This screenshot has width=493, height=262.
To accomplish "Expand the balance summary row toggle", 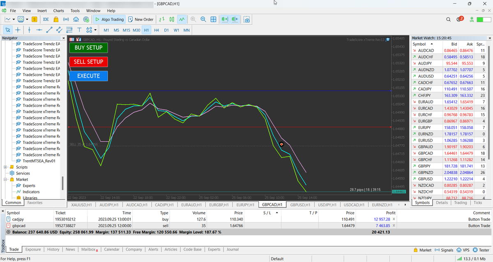I will pos(9,232).
